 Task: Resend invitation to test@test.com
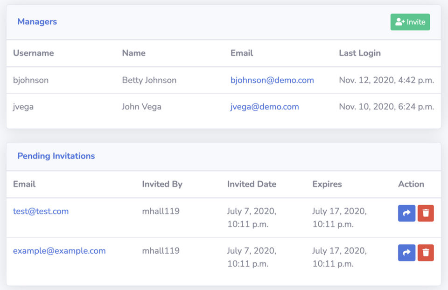click(406, 213)
